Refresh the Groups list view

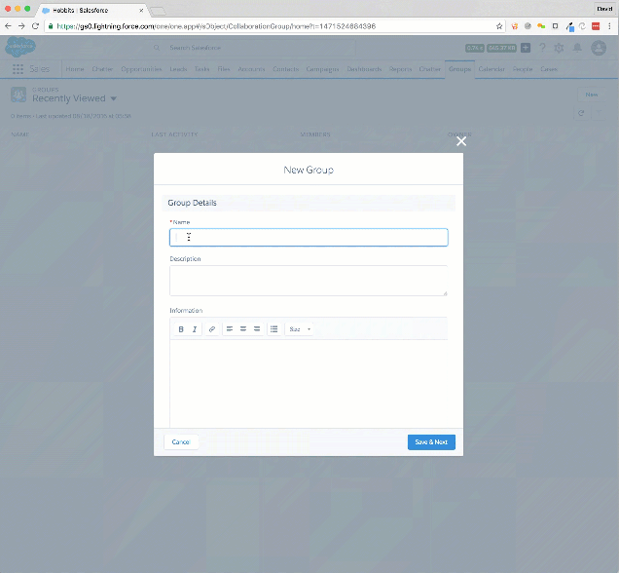tap(581, 113)
